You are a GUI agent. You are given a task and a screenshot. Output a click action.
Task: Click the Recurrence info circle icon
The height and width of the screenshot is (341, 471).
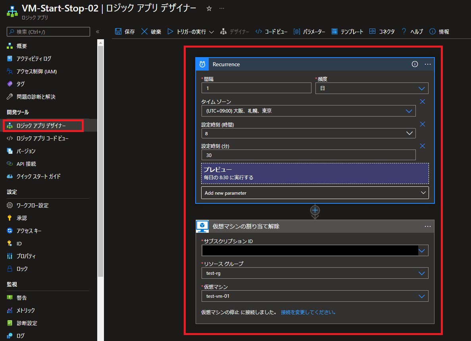pyautogui.click(x=415, y=64)
